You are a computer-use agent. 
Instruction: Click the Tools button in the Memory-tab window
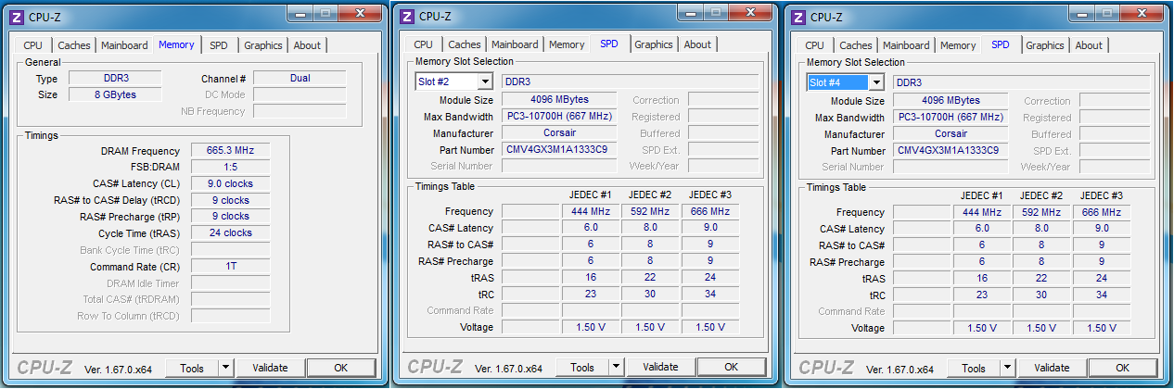pyautogui.click(x=192, y=368)
